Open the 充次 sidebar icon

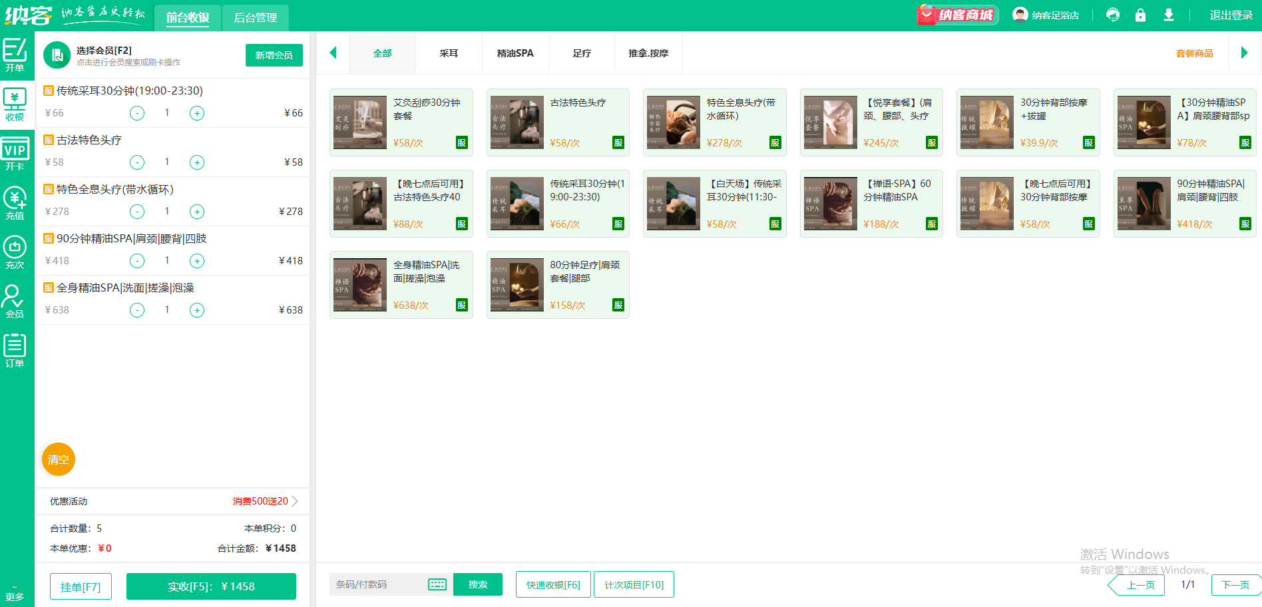pos(15,252)
